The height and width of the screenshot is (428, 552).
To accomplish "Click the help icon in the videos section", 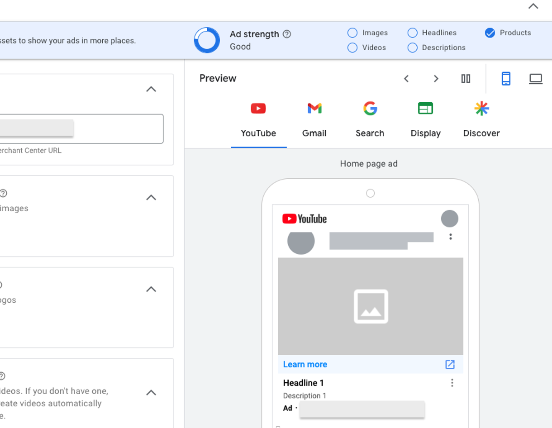I will (x=2, y=376).
